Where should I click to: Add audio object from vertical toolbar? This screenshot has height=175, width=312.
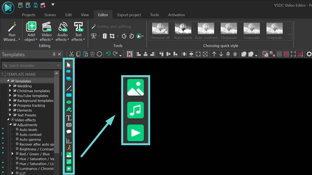69,162
